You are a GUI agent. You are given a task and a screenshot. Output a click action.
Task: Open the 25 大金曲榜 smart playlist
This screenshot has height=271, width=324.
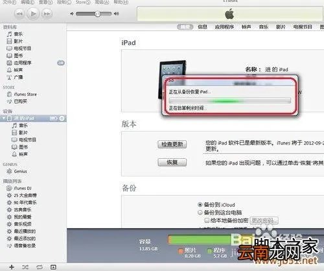pyautogui.click(x=21, y=195)
